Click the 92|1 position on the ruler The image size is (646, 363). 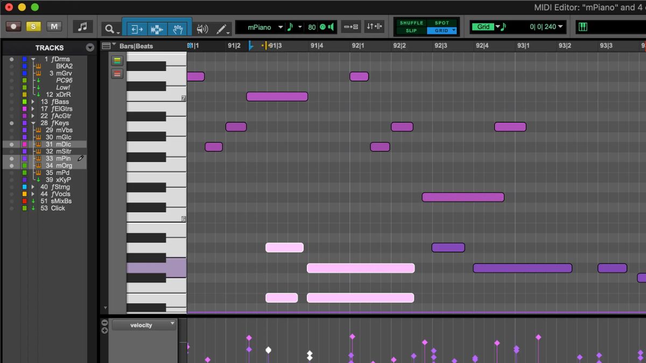coord(358,46)
